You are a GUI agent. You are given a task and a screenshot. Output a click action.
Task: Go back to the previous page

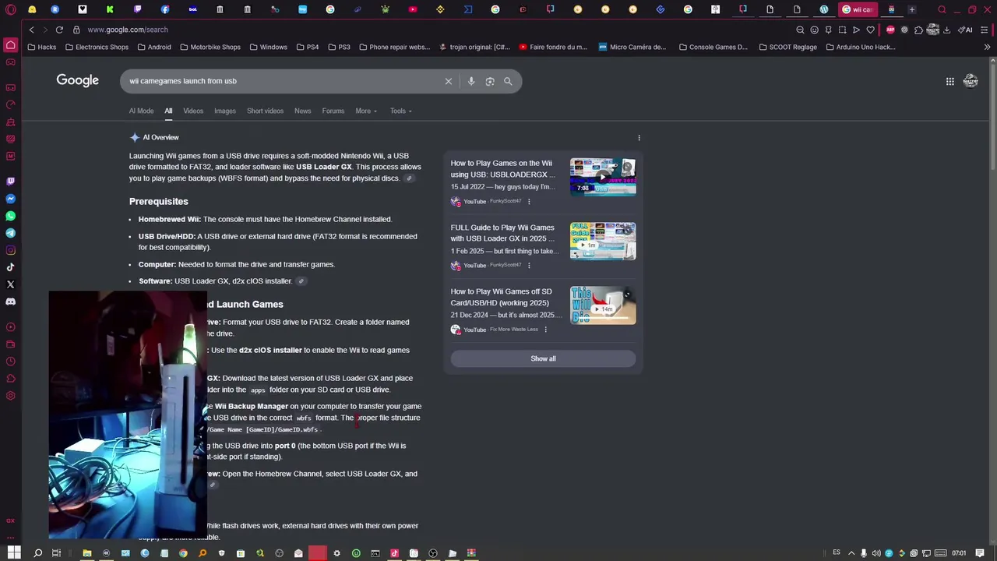[31, 30]
